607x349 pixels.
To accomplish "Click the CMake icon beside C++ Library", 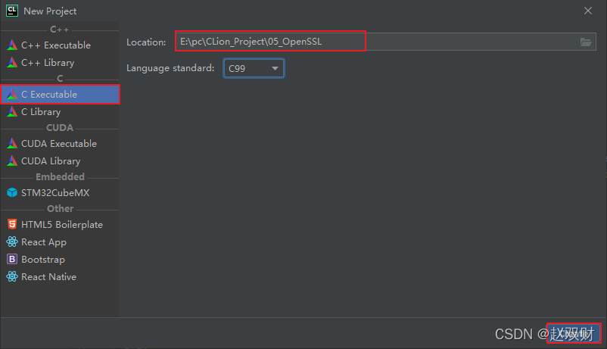I will (x=12, y=62).
